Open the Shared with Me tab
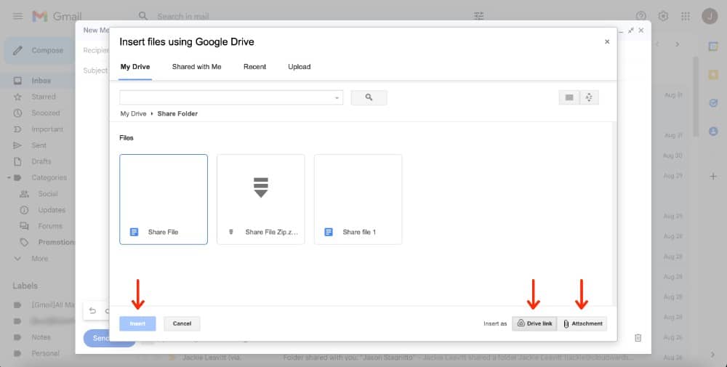 click(196, 67)
